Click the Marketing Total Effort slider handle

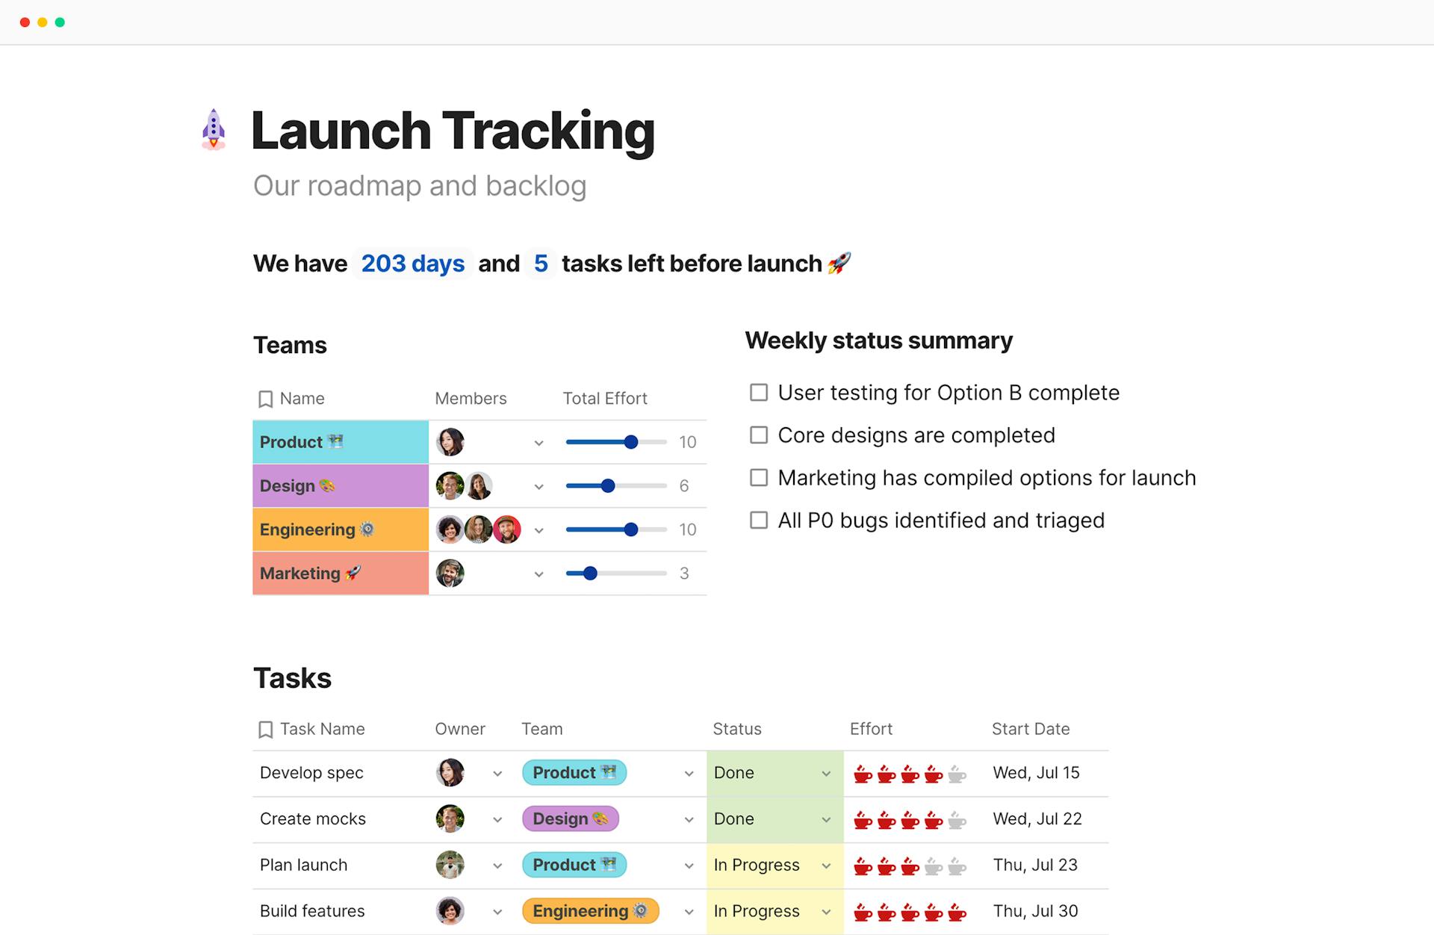tap(591, 573)
